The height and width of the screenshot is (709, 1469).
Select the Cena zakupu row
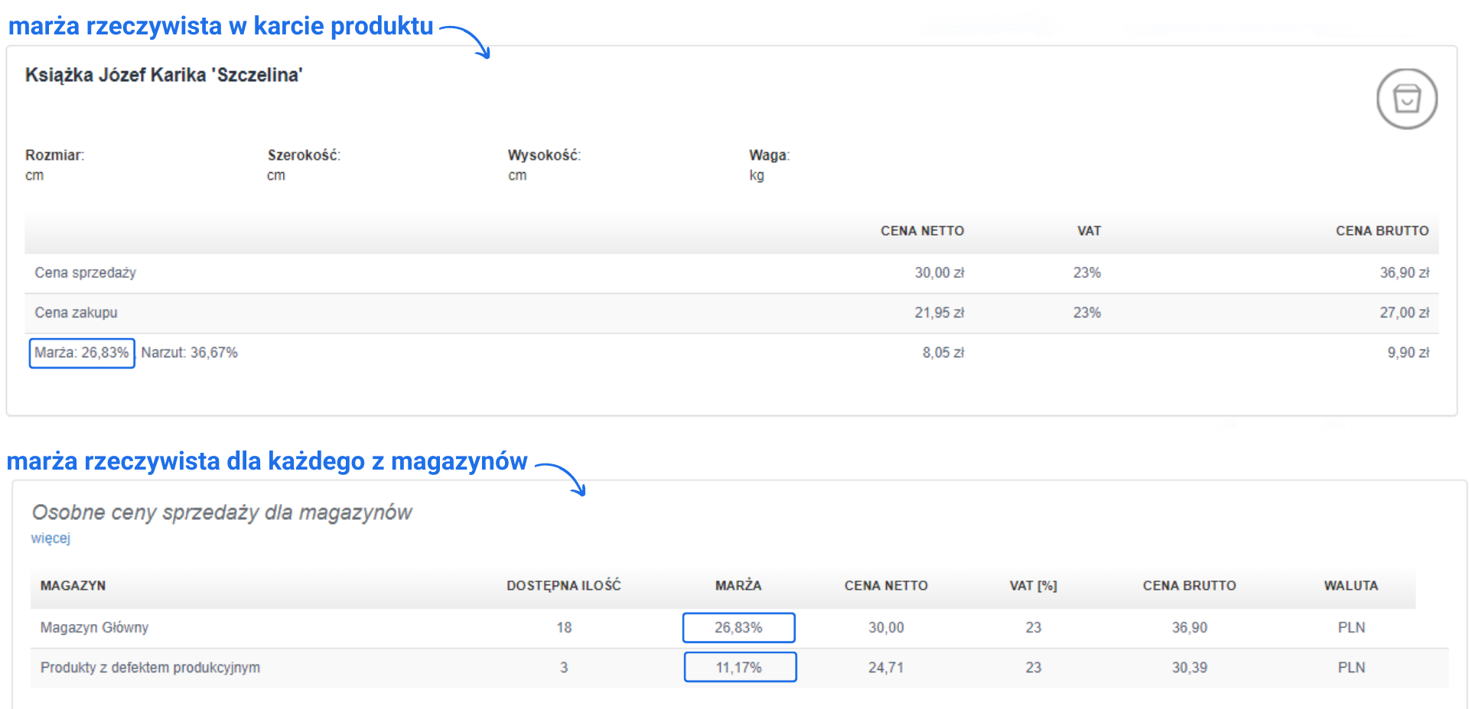(77, 313)
